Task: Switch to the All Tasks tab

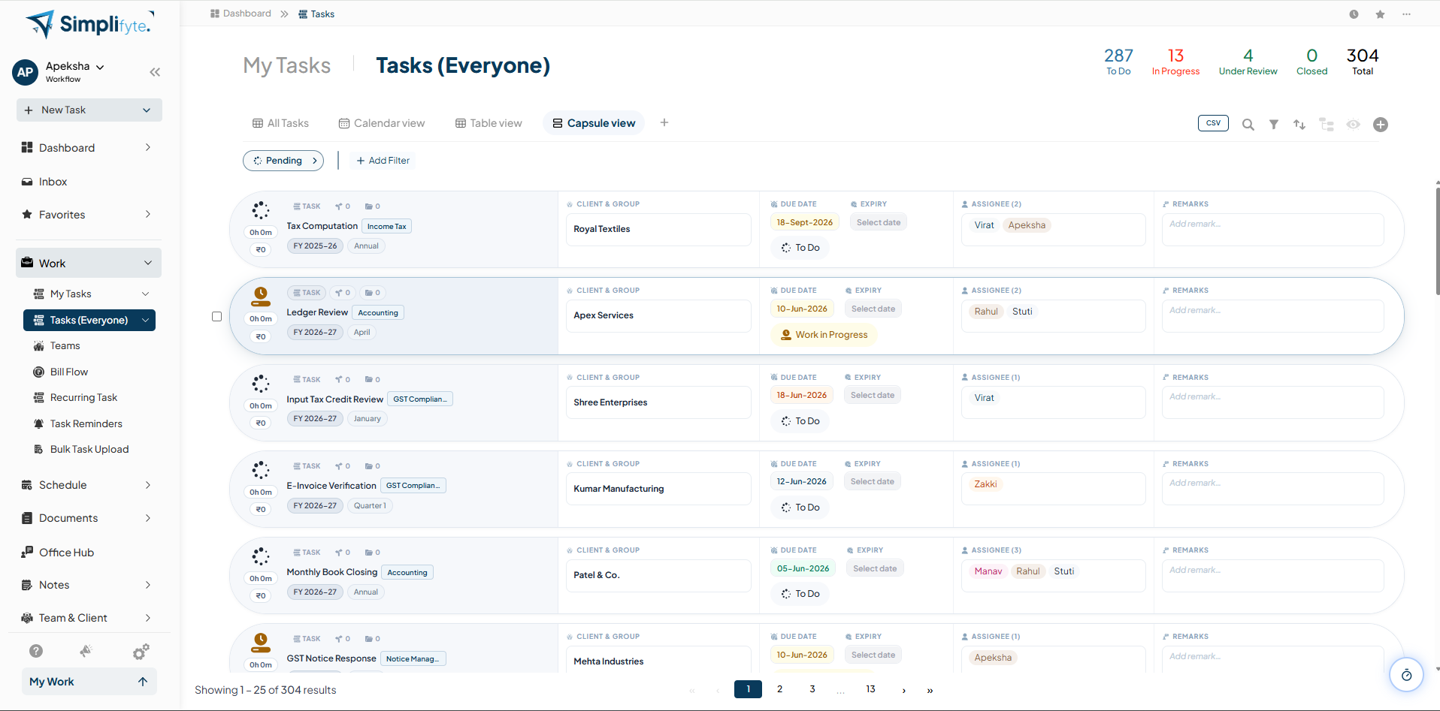Action: click(281, 123)
